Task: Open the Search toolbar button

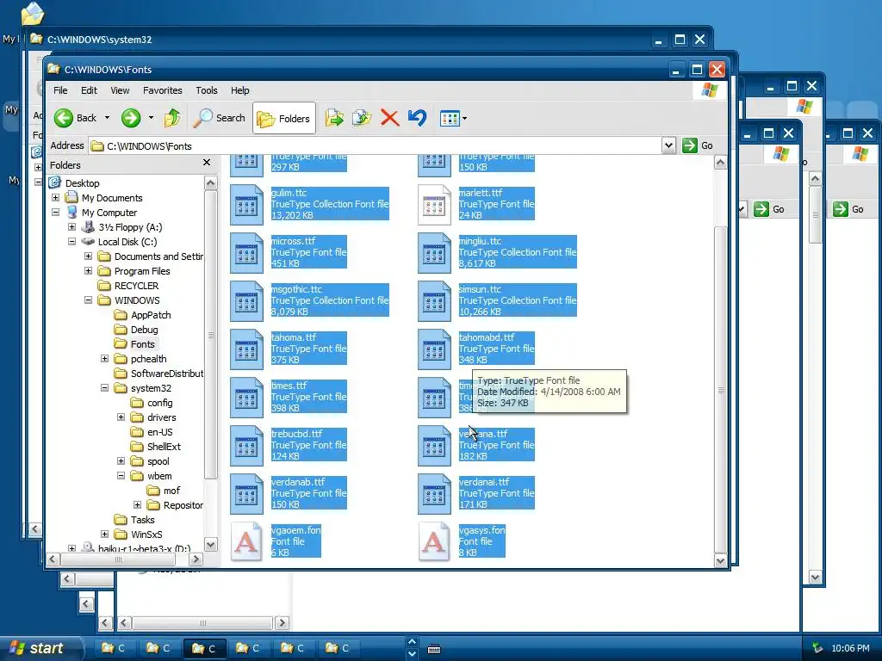Action: 219,118
